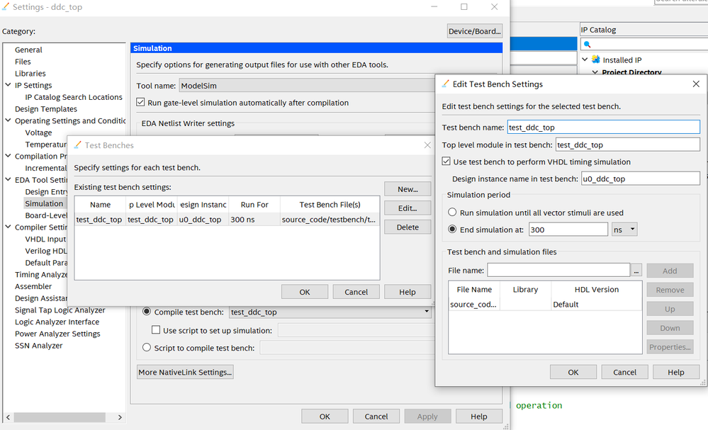Select Script to compile test bench radio
This screenshot has height=430, width=708.
coord(146,347)
